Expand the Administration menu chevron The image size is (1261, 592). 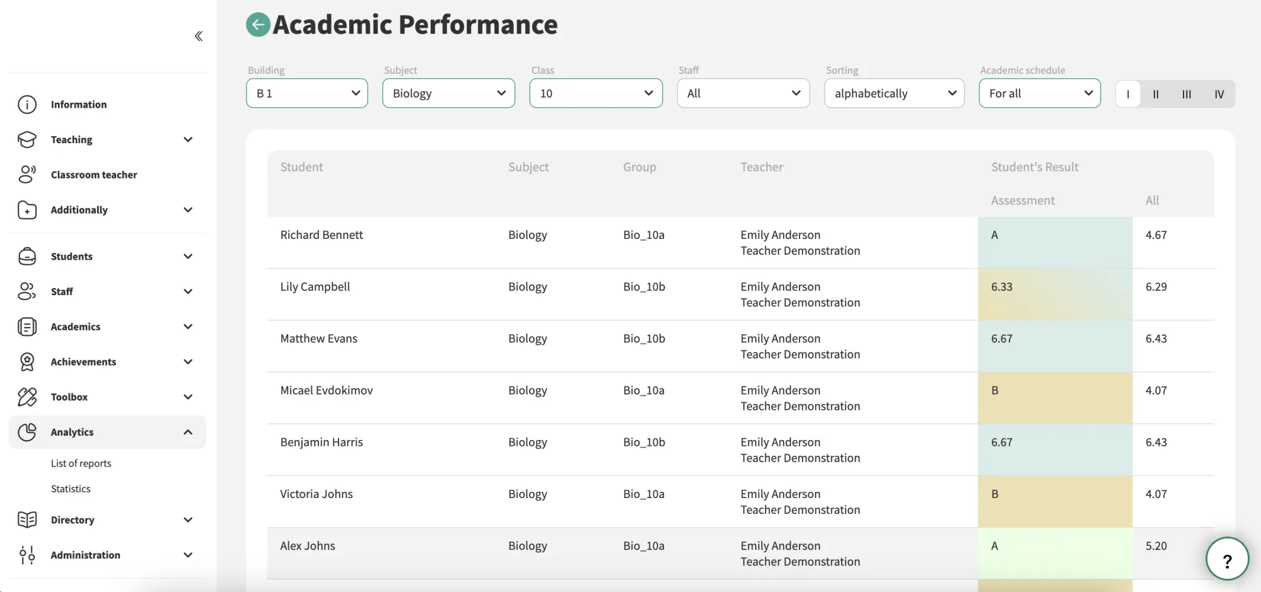coord(188,555)
